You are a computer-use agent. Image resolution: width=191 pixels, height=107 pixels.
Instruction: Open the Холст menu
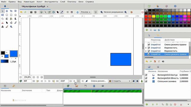click(39, 2)
